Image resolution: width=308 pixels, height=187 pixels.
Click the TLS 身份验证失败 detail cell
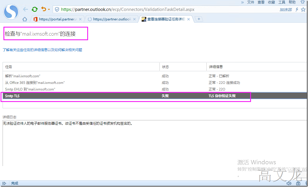tap(222, 96)
